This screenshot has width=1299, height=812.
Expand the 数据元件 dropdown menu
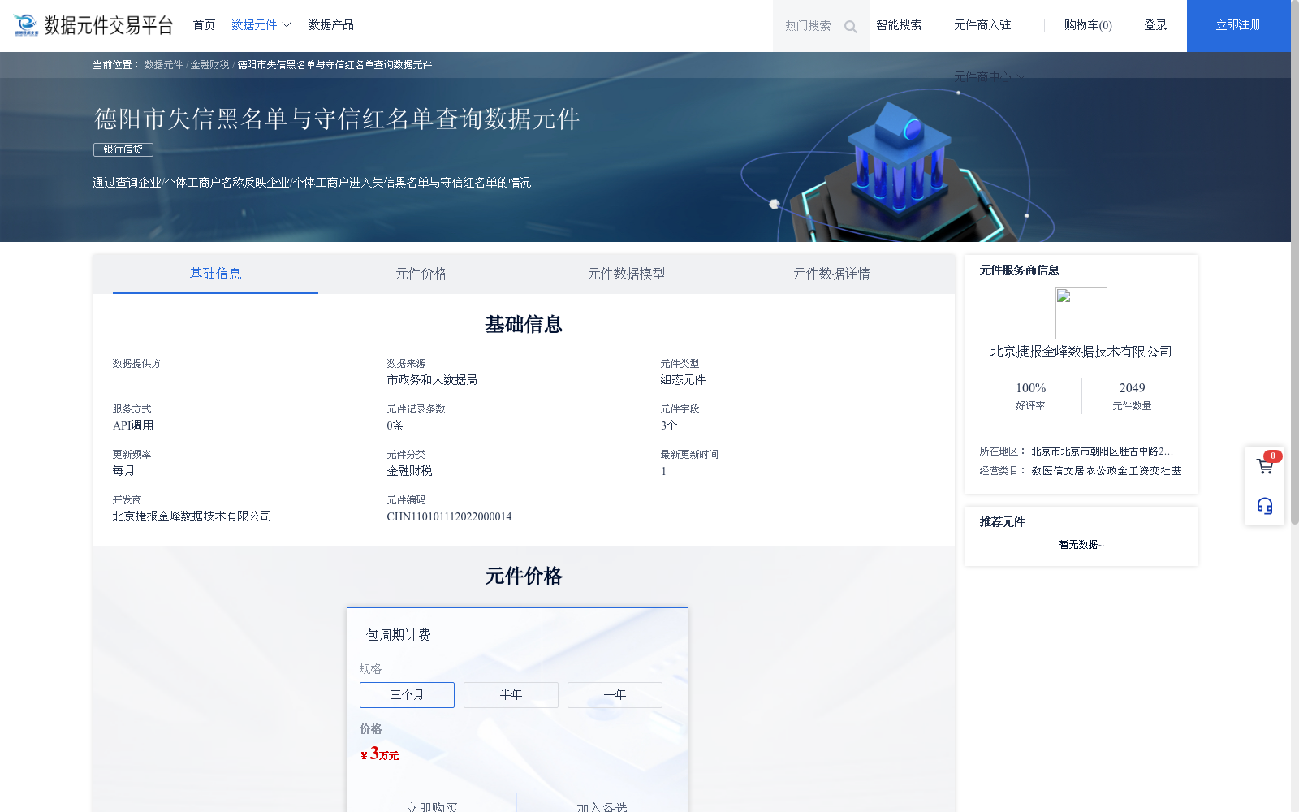pos(261,25)
